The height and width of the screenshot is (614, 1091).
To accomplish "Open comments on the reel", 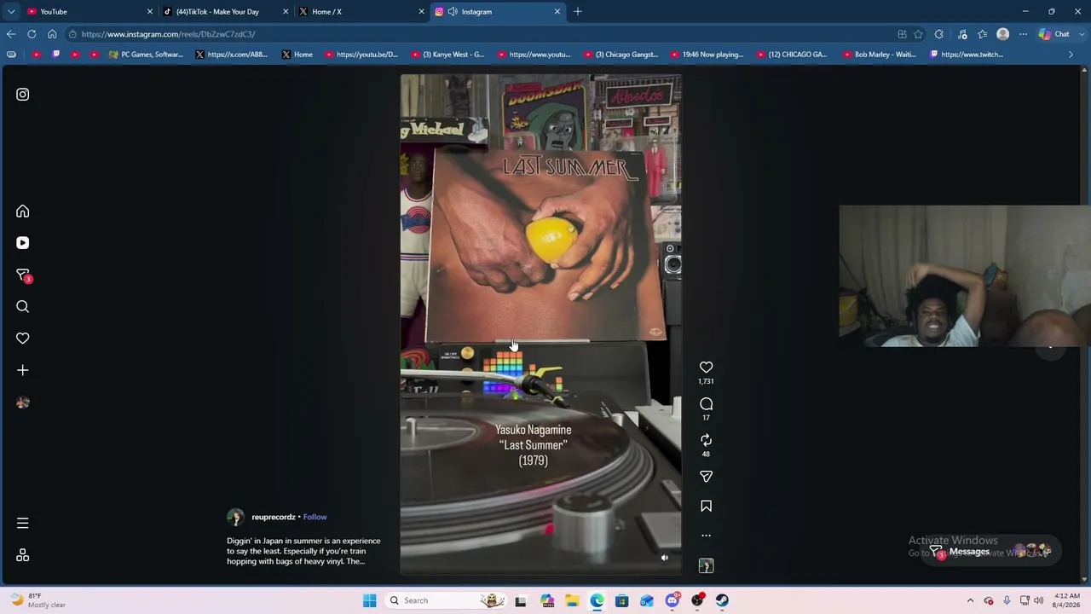I will click(706, 404).
